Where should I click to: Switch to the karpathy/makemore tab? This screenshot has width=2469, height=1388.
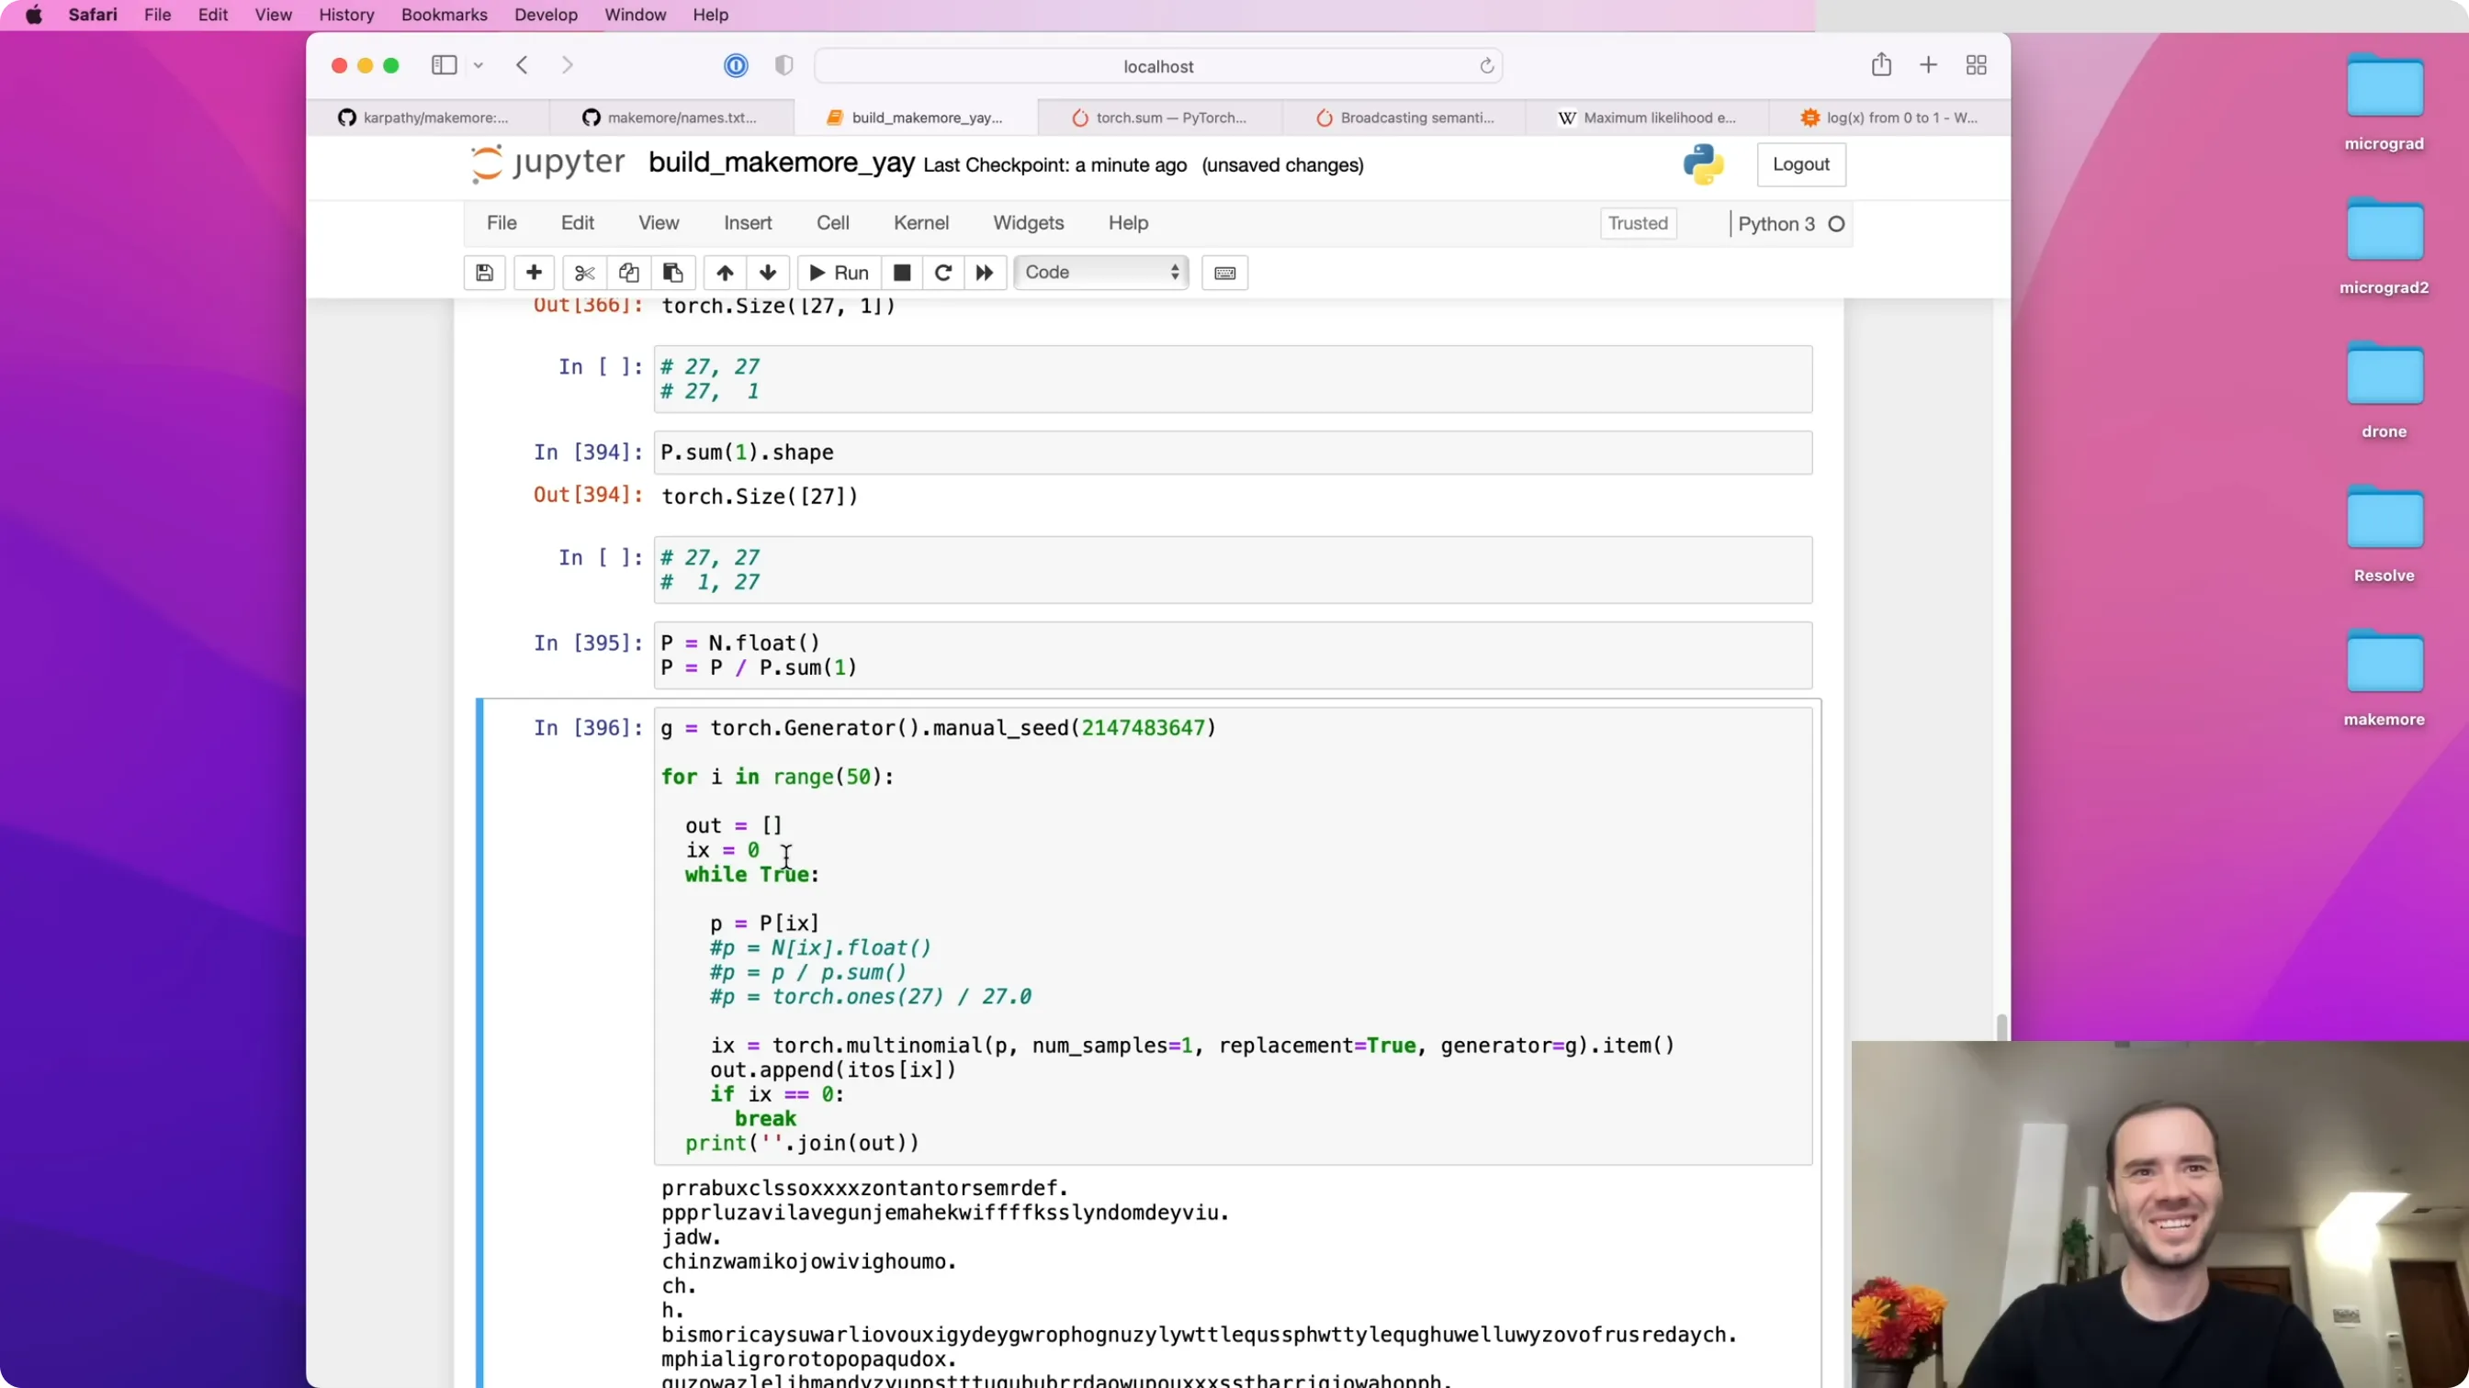[427, 118]
